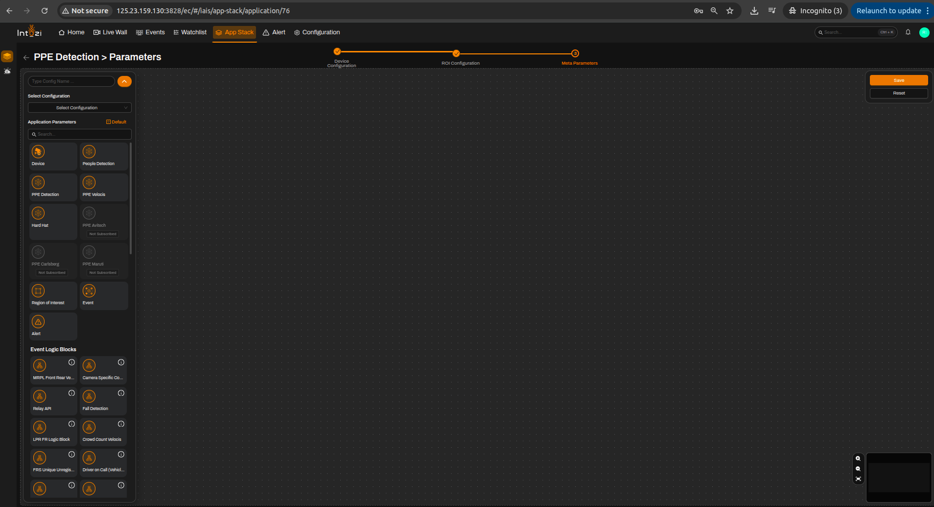This screenshot has height=507, width=934.
Task: Focus the top-right global search box
Action: (x=856, y=32)
